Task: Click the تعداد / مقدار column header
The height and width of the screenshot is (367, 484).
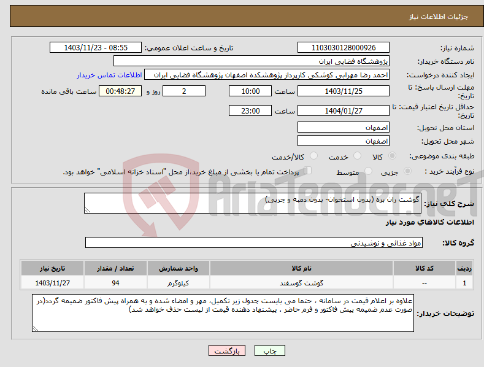Action: [115, 268]
